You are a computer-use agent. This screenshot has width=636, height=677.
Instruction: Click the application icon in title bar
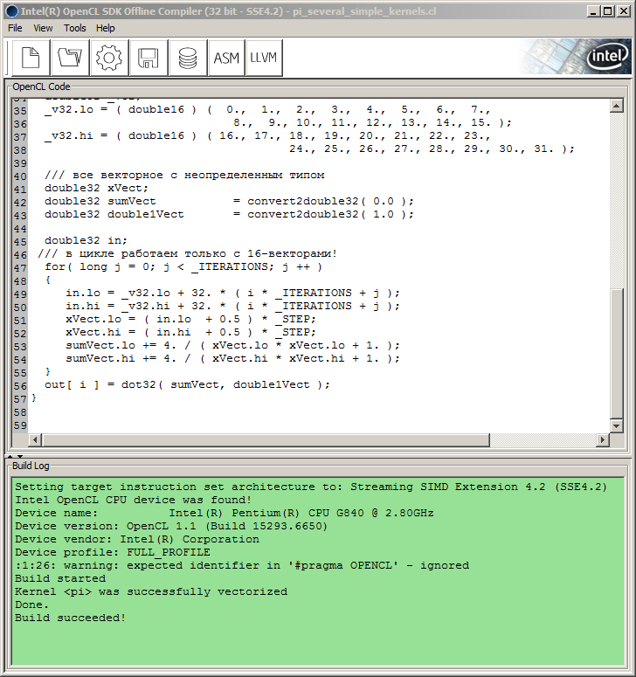[x=11, y=11]
